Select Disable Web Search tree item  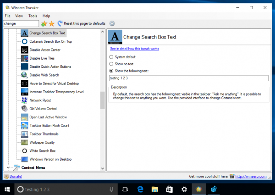click(44, 75)
